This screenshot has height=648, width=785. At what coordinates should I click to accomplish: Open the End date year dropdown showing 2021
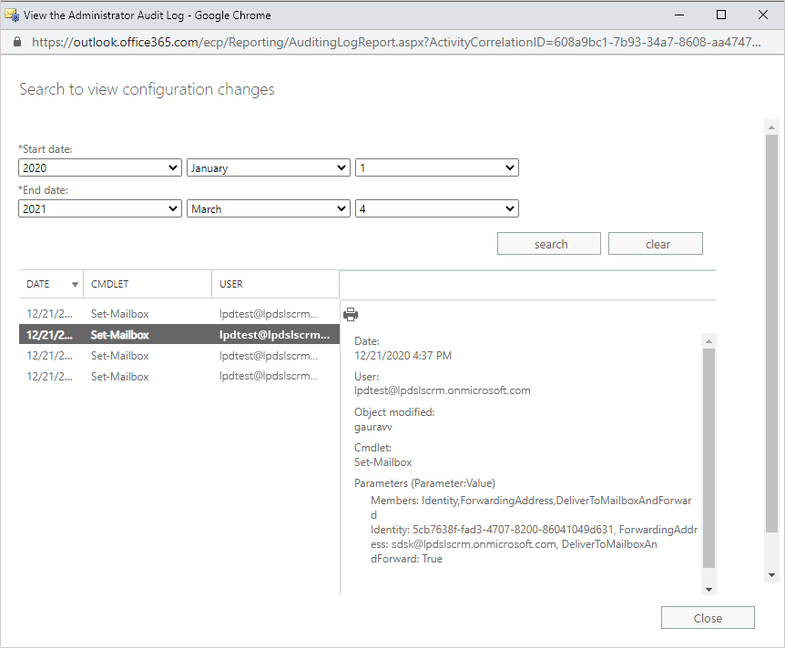100,208
